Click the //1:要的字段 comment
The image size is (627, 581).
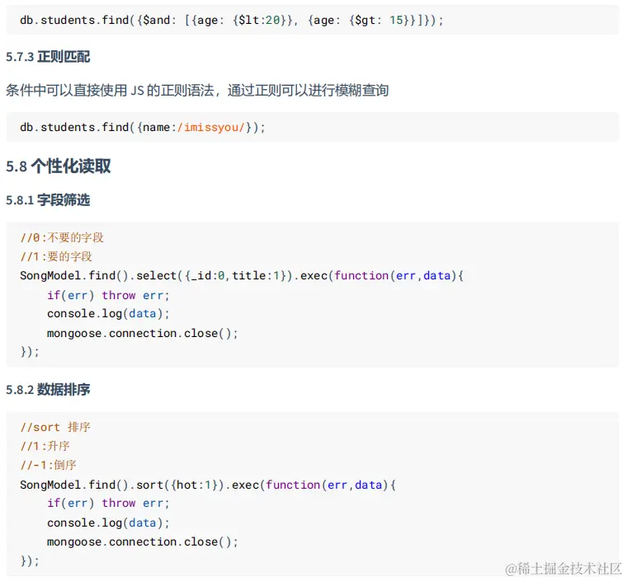tap(56, 256)
